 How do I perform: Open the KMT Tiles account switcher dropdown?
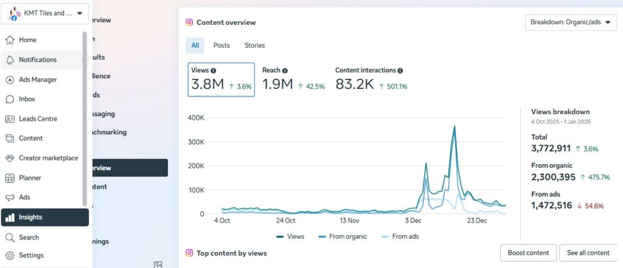(x=46, y=13)
